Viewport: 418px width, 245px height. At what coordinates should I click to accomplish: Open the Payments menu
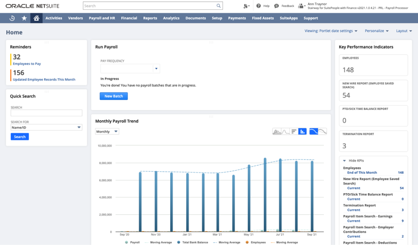pyautogui.click(x=237, y=18)
